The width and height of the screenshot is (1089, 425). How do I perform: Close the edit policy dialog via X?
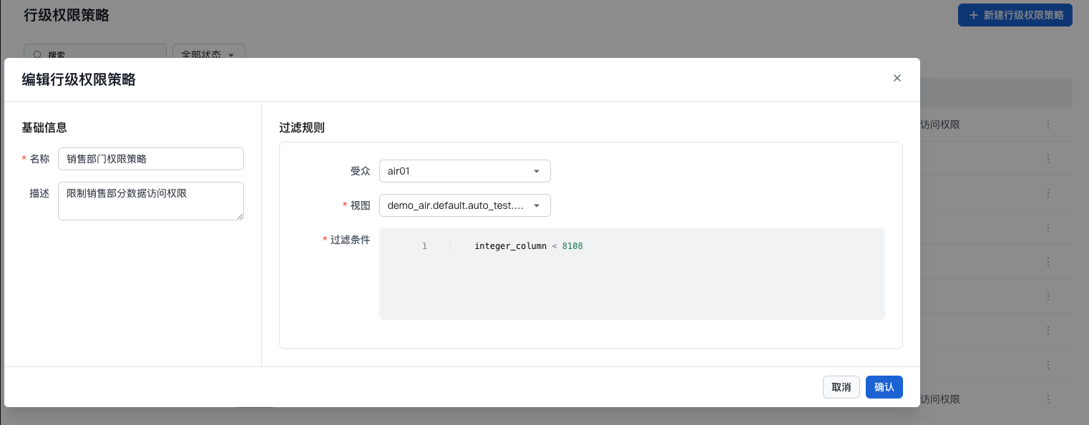[x=897, y=78]
